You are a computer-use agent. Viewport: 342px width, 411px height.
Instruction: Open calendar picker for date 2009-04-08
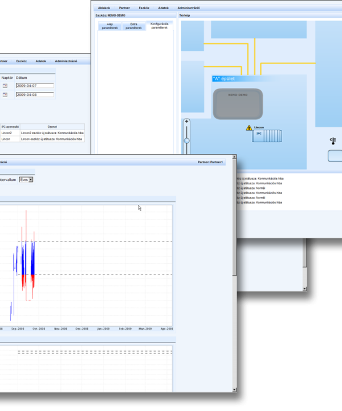(5, 94)
